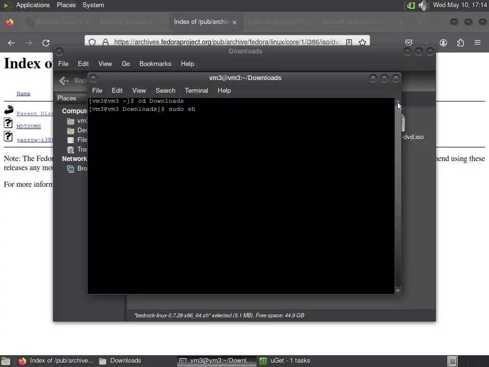Toggle reader view icon in address bar
The width and height of the screenshot is (489, 367).
tap(349, 42)
